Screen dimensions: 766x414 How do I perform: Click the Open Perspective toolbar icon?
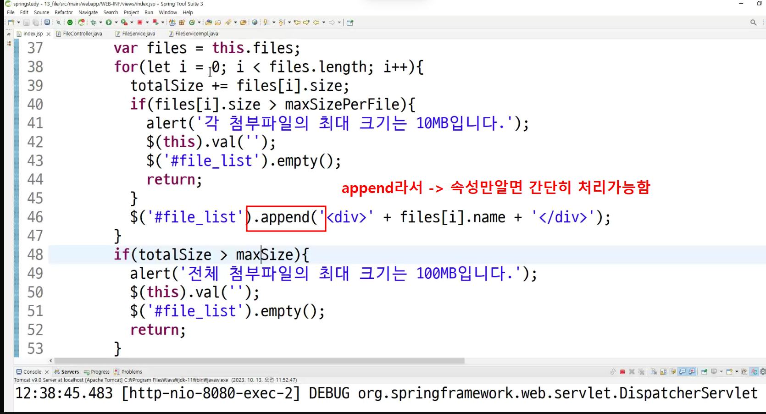coord(350,22)
